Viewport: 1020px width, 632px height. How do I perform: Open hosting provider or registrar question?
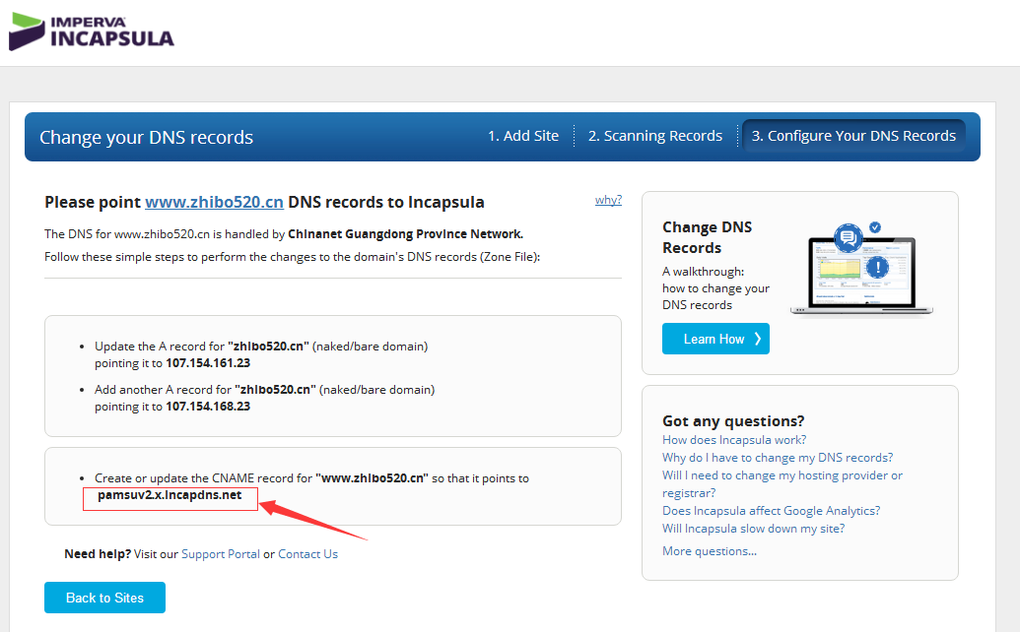coord(782,484)
